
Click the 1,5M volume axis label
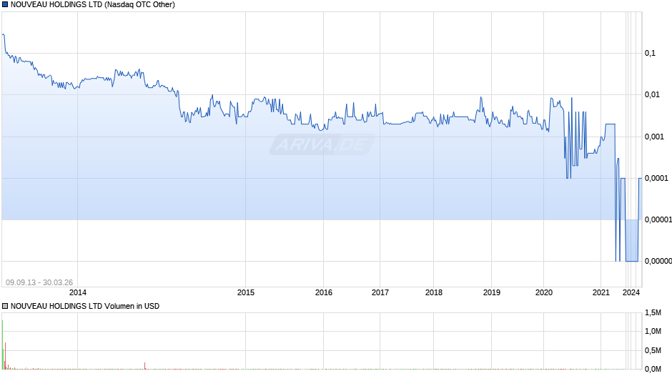pos(653,313)
